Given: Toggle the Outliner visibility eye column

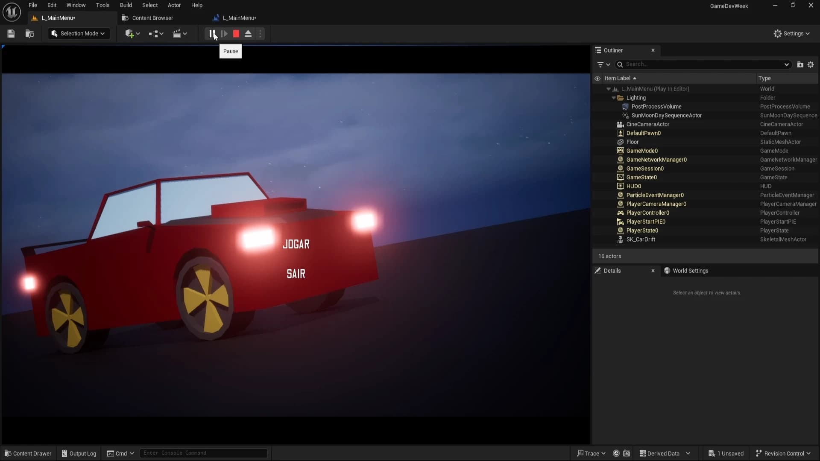Looking at the screenshot, I should point(597,79).
